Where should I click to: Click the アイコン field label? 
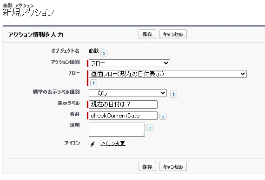coord(72,143)
